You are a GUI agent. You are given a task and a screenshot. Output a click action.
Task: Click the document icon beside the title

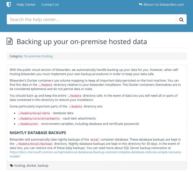point(10,41)
